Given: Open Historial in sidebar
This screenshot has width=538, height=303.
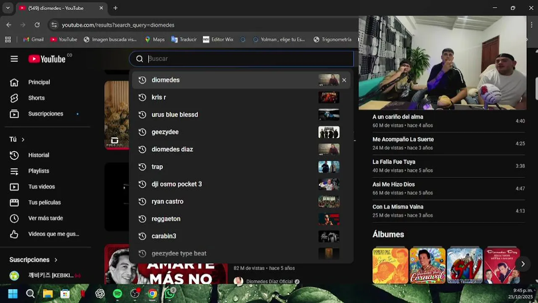Looking at the screenshot, I should [39, 155].
